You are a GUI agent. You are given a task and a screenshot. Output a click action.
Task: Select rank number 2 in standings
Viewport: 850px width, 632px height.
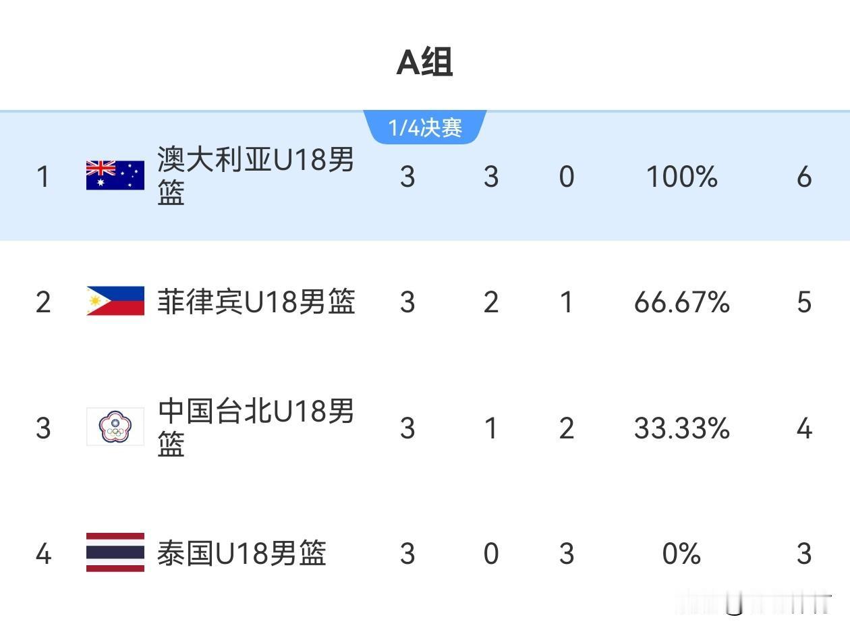pos(43,302)
